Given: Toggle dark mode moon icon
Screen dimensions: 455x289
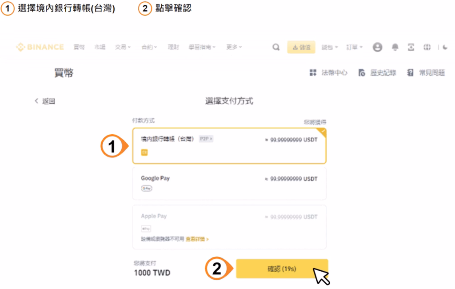Looking at the screenshot, I should pos(445,47).
